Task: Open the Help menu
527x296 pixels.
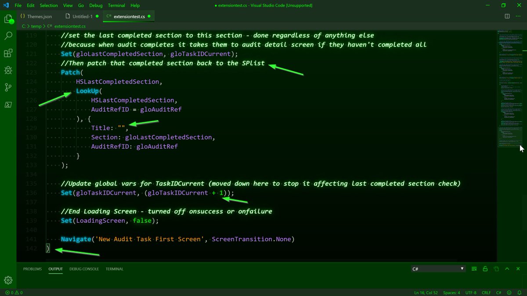Action: tap(135, 5)
